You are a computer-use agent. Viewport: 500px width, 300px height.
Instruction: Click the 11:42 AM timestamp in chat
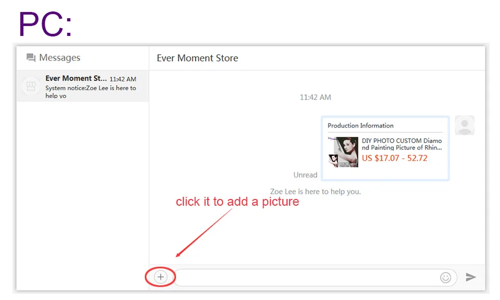(x=316, y=97)
